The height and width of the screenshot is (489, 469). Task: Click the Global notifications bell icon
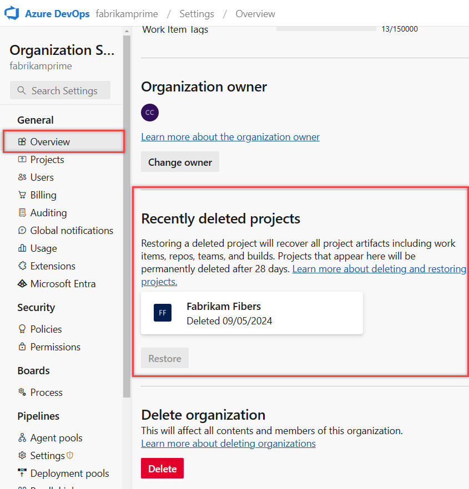coord(25,231)
